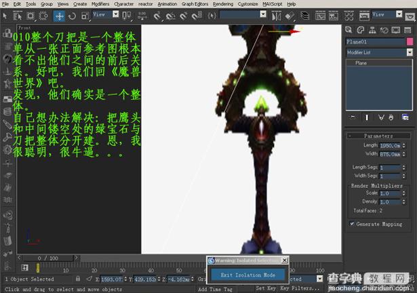Activate the Select and Move tool

tap(59, 16)
